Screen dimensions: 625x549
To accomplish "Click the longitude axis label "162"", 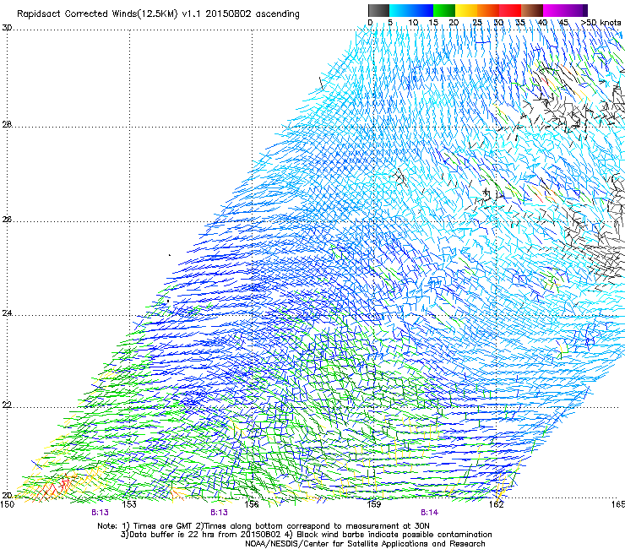I will (496, 505).
